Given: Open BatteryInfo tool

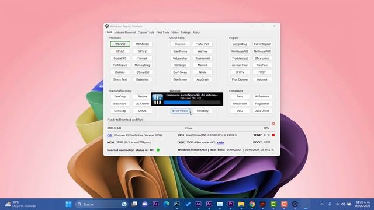Looking at the screenshot, I should click(143, 79).
